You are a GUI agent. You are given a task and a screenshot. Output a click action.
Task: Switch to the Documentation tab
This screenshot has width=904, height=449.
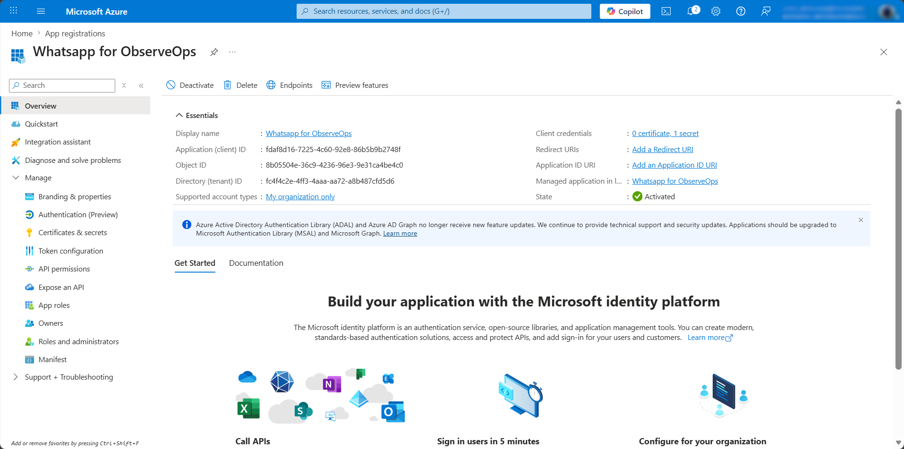(x=256, y=263)
